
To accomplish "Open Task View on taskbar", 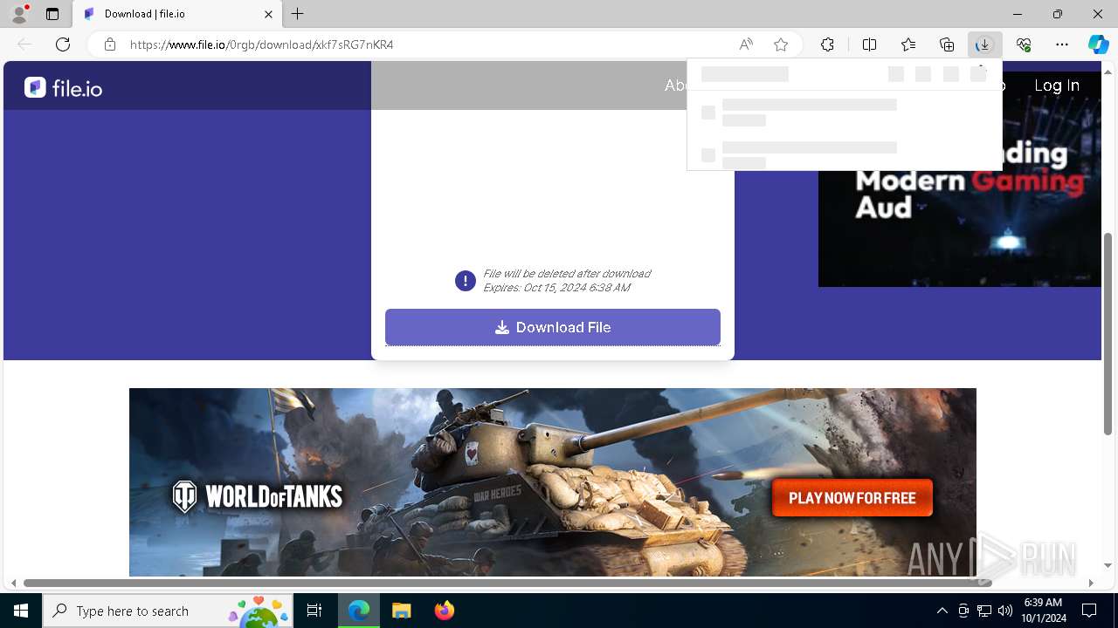I will pyautogui.click(x=314, y=611).
